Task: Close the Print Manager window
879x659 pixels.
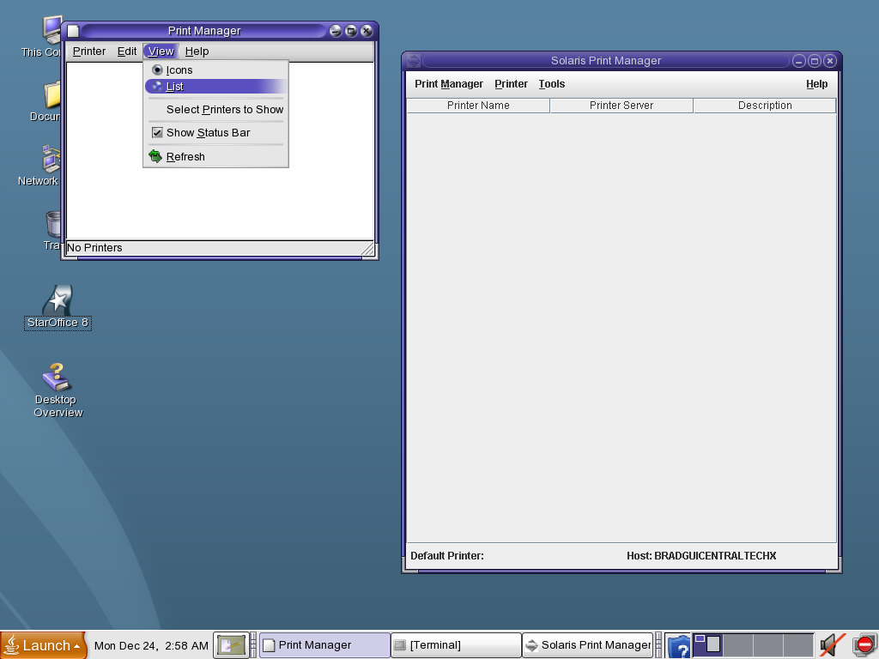Action: [x=367, y=31]
